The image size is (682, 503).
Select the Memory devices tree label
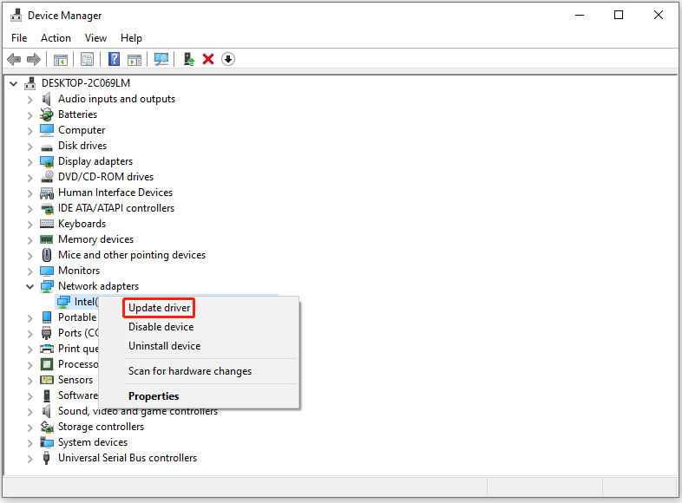[96, 239]
